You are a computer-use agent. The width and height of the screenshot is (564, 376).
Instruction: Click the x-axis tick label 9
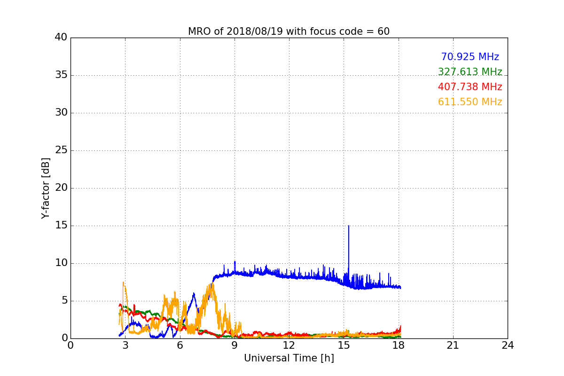click(235, 345)
